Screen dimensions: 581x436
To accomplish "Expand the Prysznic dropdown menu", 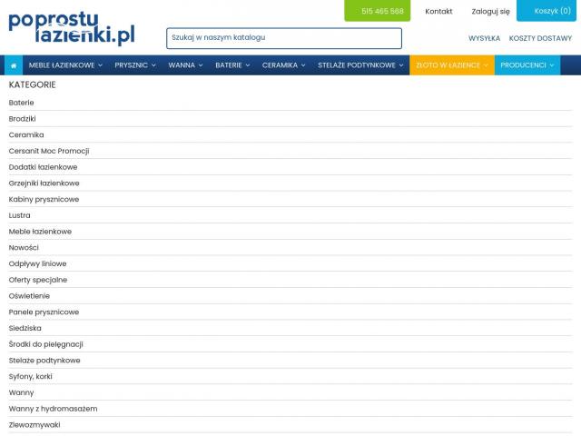I will click(135, 65).
